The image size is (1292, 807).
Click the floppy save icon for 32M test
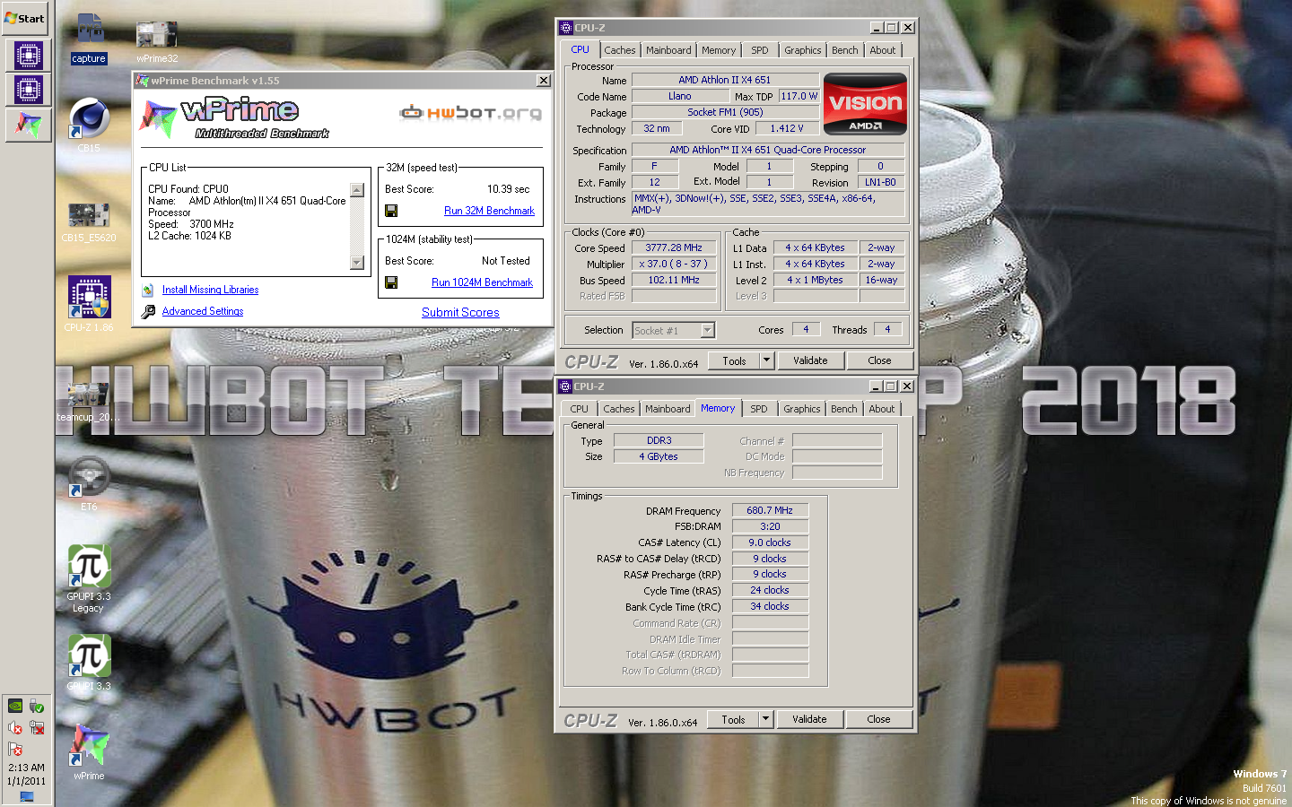[391, 211]
